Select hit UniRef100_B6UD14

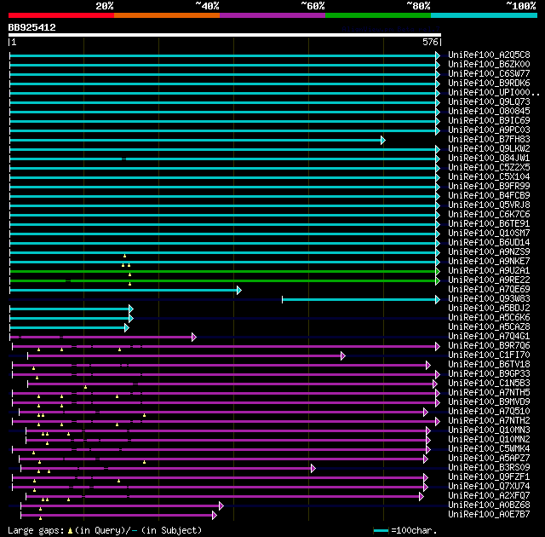(x=489, y=243)
